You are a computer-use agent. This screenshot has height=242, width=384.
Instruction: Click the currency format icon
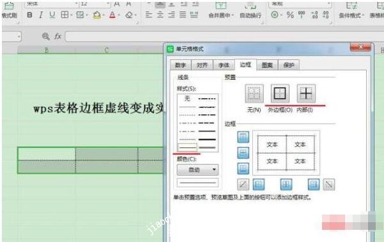click(x=275, y=15)
